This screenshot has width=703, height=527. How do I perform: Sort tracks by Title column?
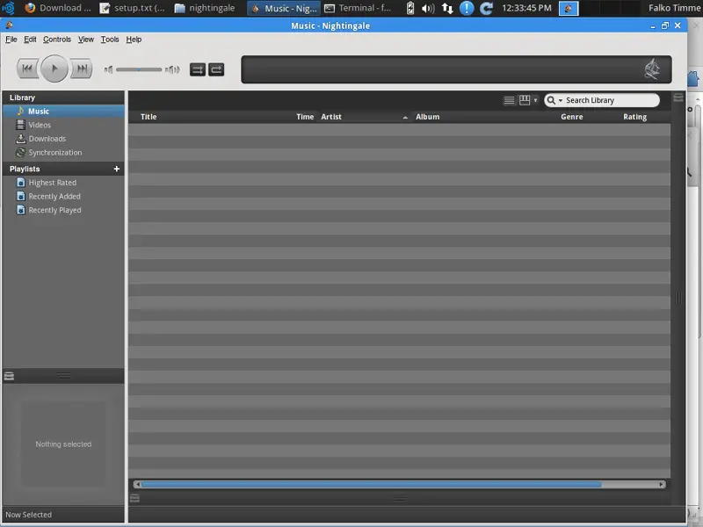coord(149,117)
